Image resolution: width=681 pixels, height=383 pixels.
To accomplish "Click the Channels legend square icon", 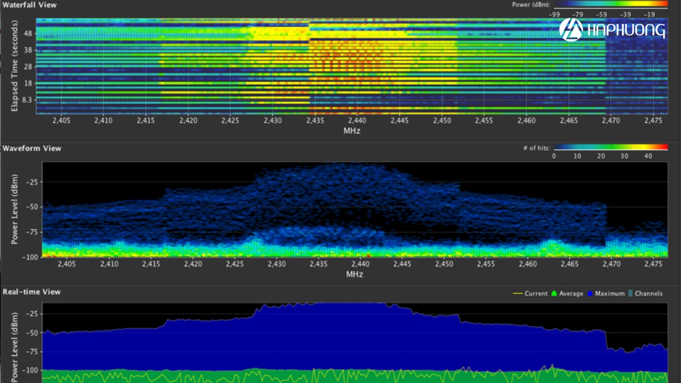I will (630, 294).
